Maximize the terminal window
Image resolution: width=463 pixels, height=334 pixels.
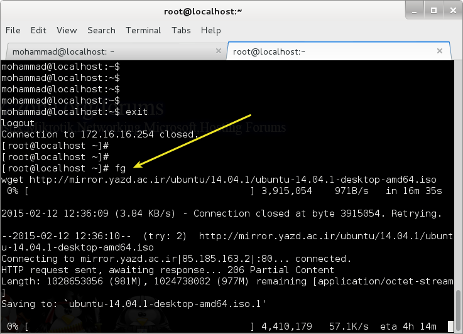coord(431,9)
